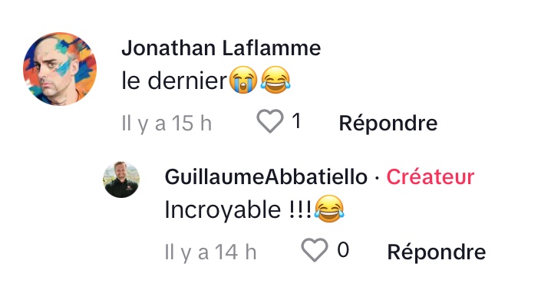Viewport: 551px width, 290px height.
Task: Click tears-of-joy emoji after 'Incroyable !!!'
Action: (x=329, y=209)
